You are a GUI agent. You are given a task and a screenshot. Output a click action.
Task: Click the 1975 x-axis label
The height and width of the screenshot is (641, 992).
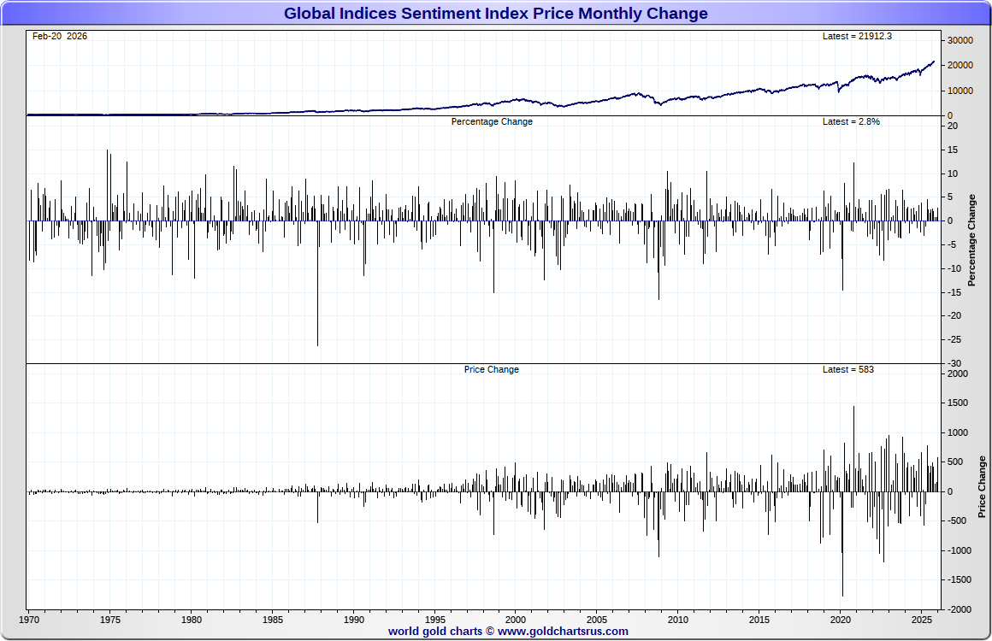point(110,620)
